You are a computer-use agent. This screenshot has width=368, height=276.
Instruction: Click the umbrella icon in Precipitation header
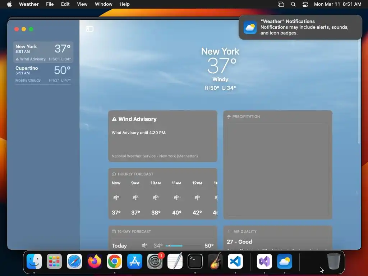(x=229, y=117)
